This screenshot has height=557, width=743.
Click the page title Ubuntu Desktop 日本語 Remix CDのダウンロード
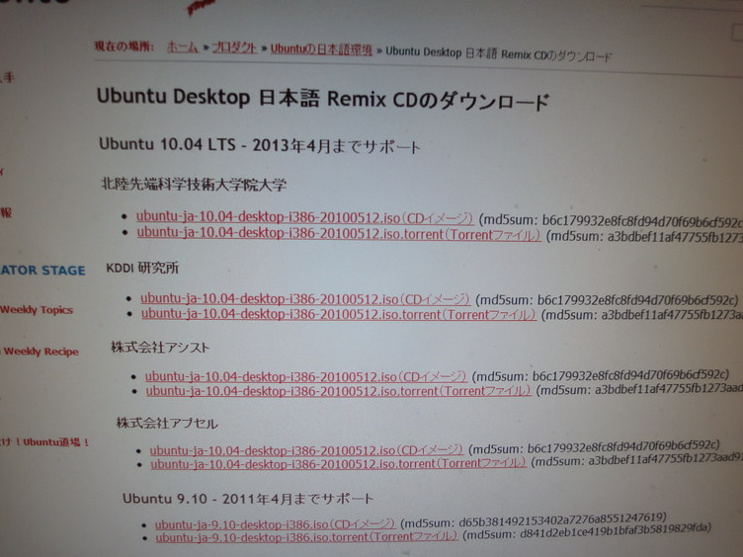[x=323, y=99]
